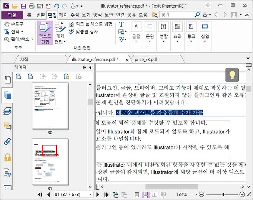Click the Print icon in quick access toolbar
Viewport: 253px width, 200px height.
tap(32, 6)
